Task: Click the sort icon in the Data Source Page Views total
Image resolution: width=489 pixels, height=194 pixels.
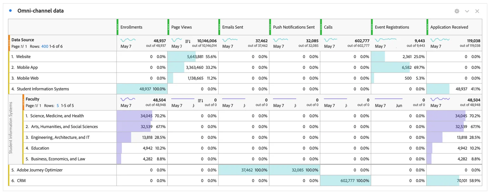Action: [188, 41]
